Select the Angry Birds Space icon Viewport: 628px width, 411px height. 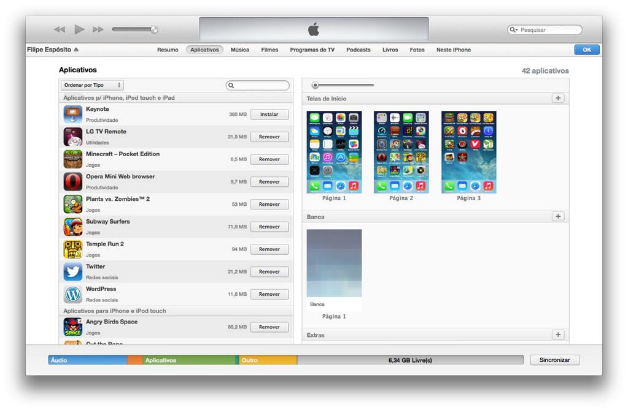point(73,326)
